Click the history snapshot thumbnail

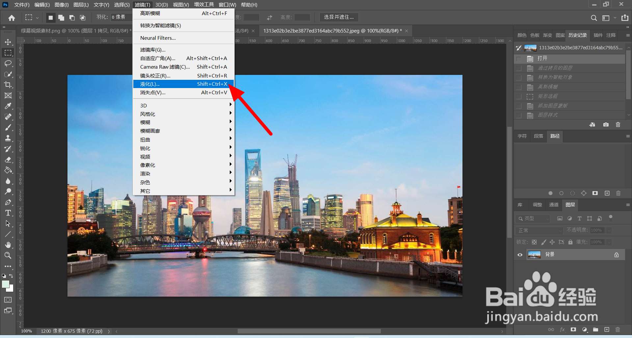pos(530,48)
